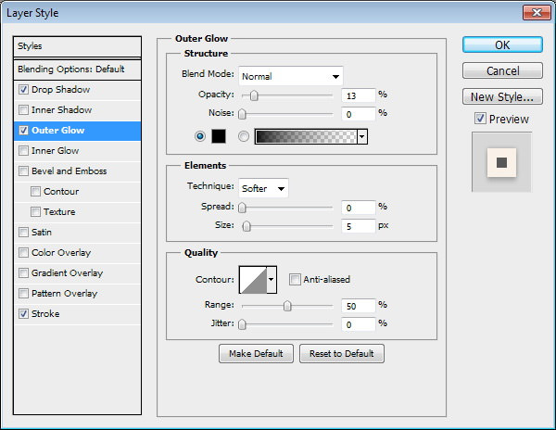Click the Reset to Default button
The height and width of the screenshot is (430, 556).
point(341,353)
